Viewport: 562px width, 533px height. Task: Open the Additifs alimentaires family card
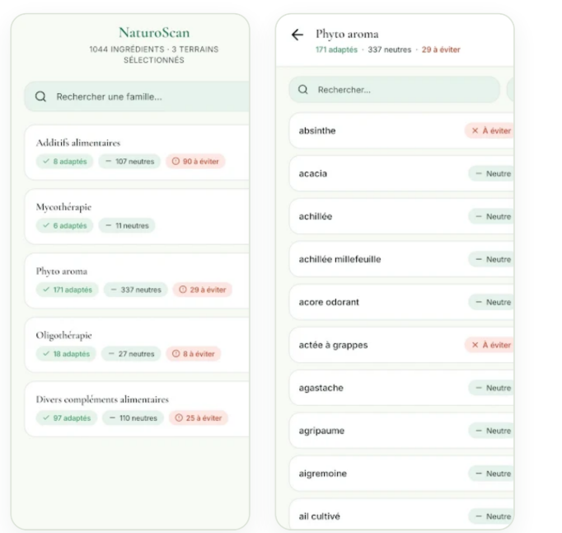coord(137,152)
